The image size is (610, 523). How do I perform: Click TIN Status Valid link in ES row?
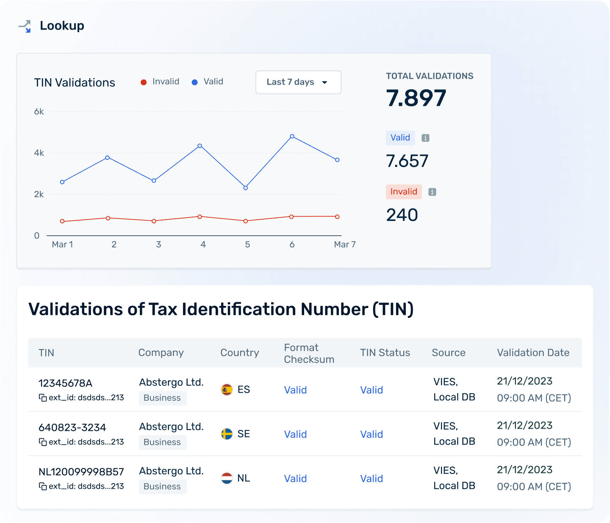pos(372,390)
